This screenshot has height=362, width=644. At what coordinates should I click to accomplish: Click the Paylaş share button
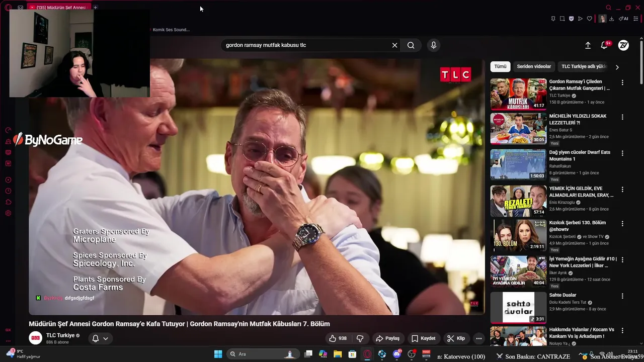click(x=387, y=338)
